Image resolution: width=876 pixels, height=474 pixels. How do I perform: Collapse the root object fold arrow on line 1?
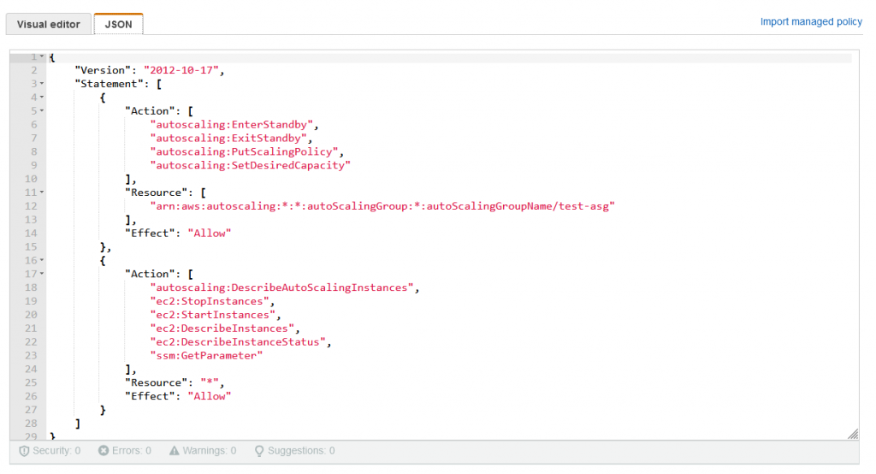click(42, 56)
